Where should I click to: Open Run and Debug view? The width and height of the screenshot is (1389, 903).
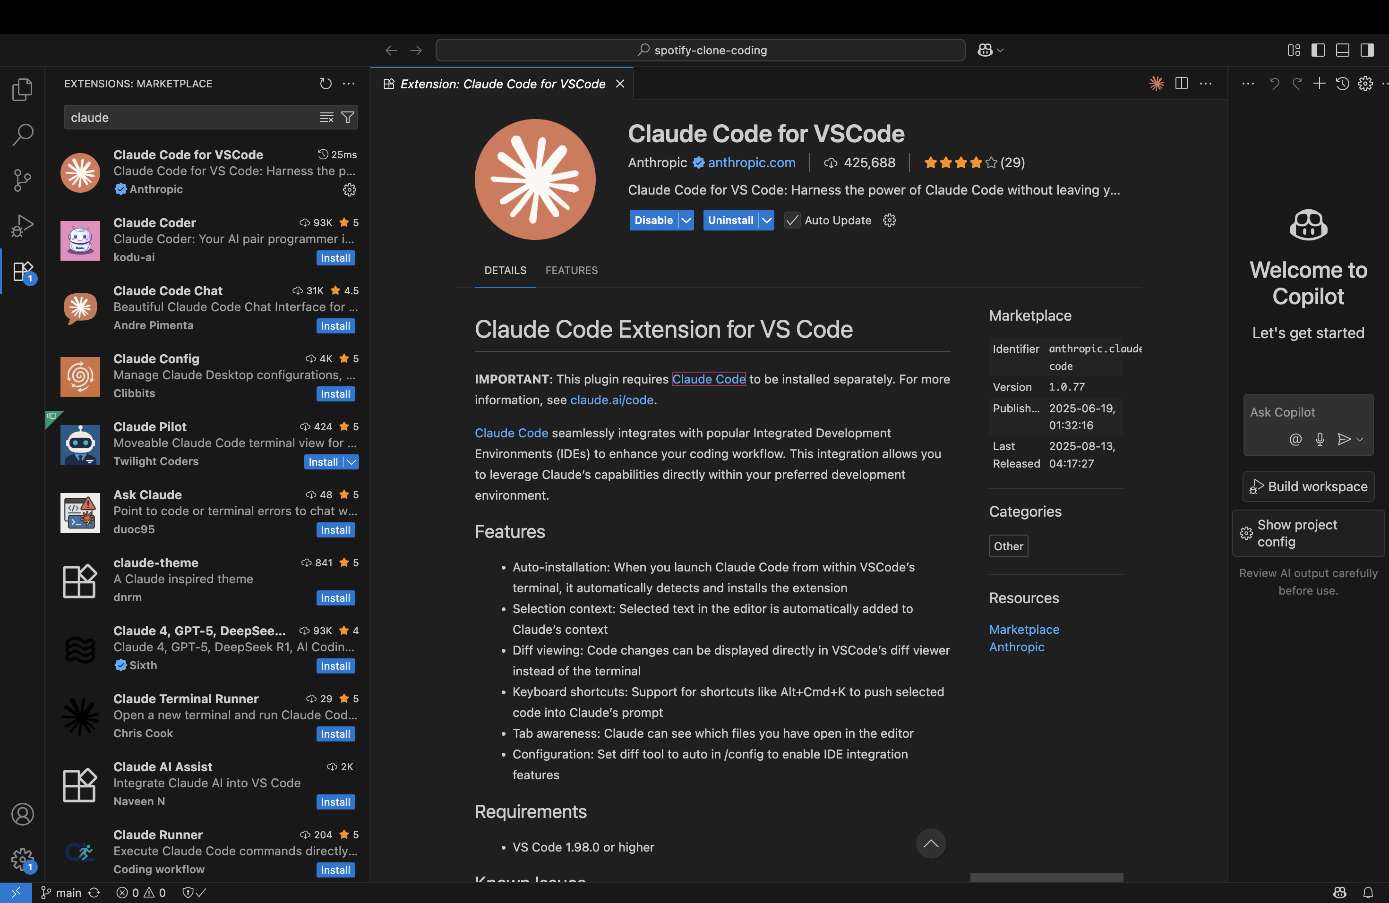[22, 226]
